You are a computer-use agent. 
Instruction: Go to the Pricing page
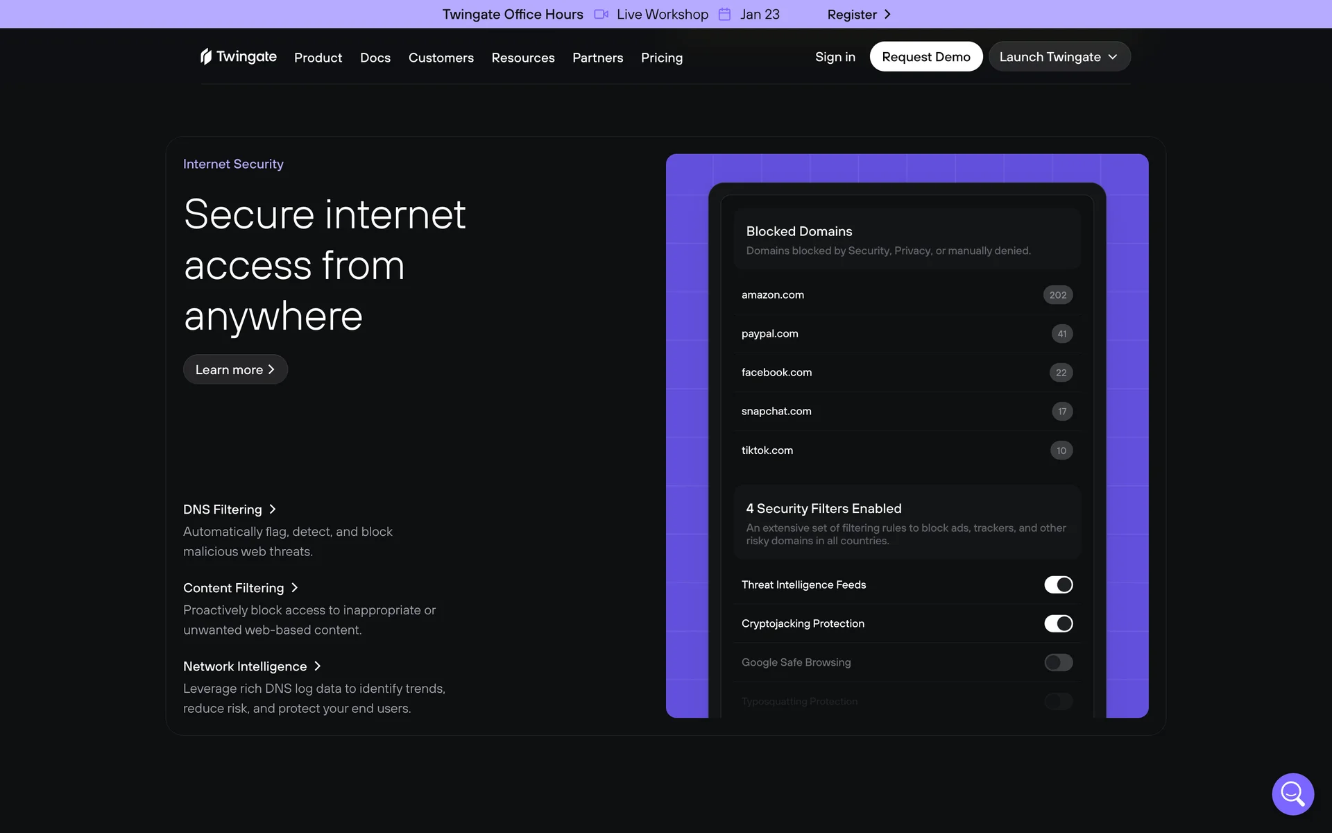(x=661, y=58)
